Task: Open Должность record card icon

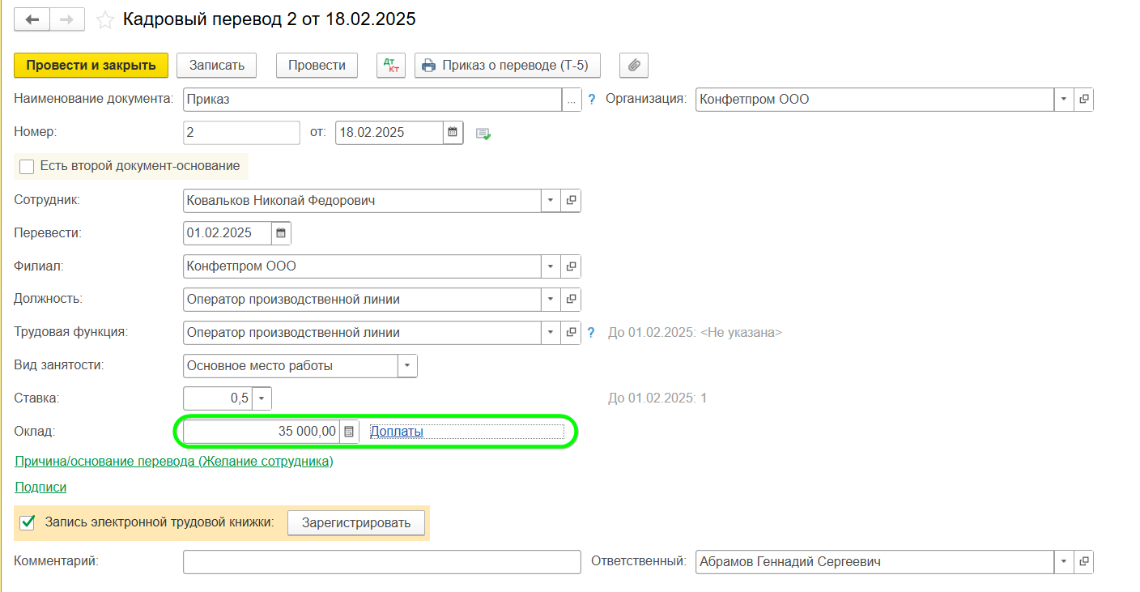Action: pyautogui.click(x=571, y=300)
